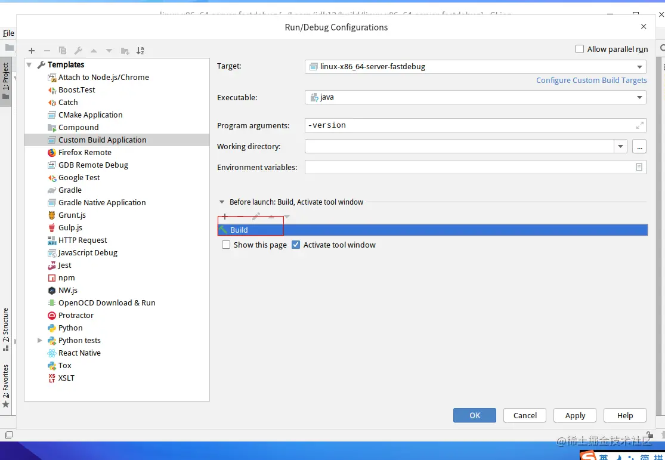Move configuration down with arrow icon
This screenshot has width=665, height=460.
109,51
